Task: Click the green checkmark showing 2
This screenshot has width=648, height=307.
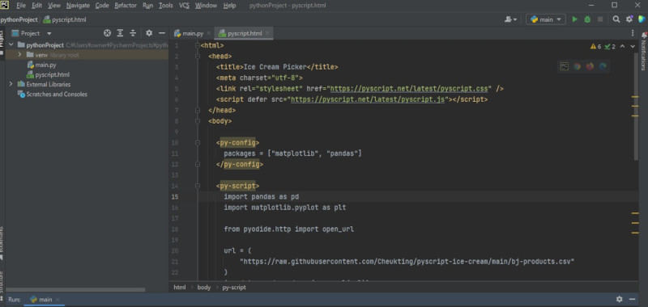Action: 610,47
